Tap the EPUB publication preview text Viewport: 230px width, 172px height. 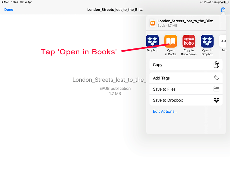115,89
